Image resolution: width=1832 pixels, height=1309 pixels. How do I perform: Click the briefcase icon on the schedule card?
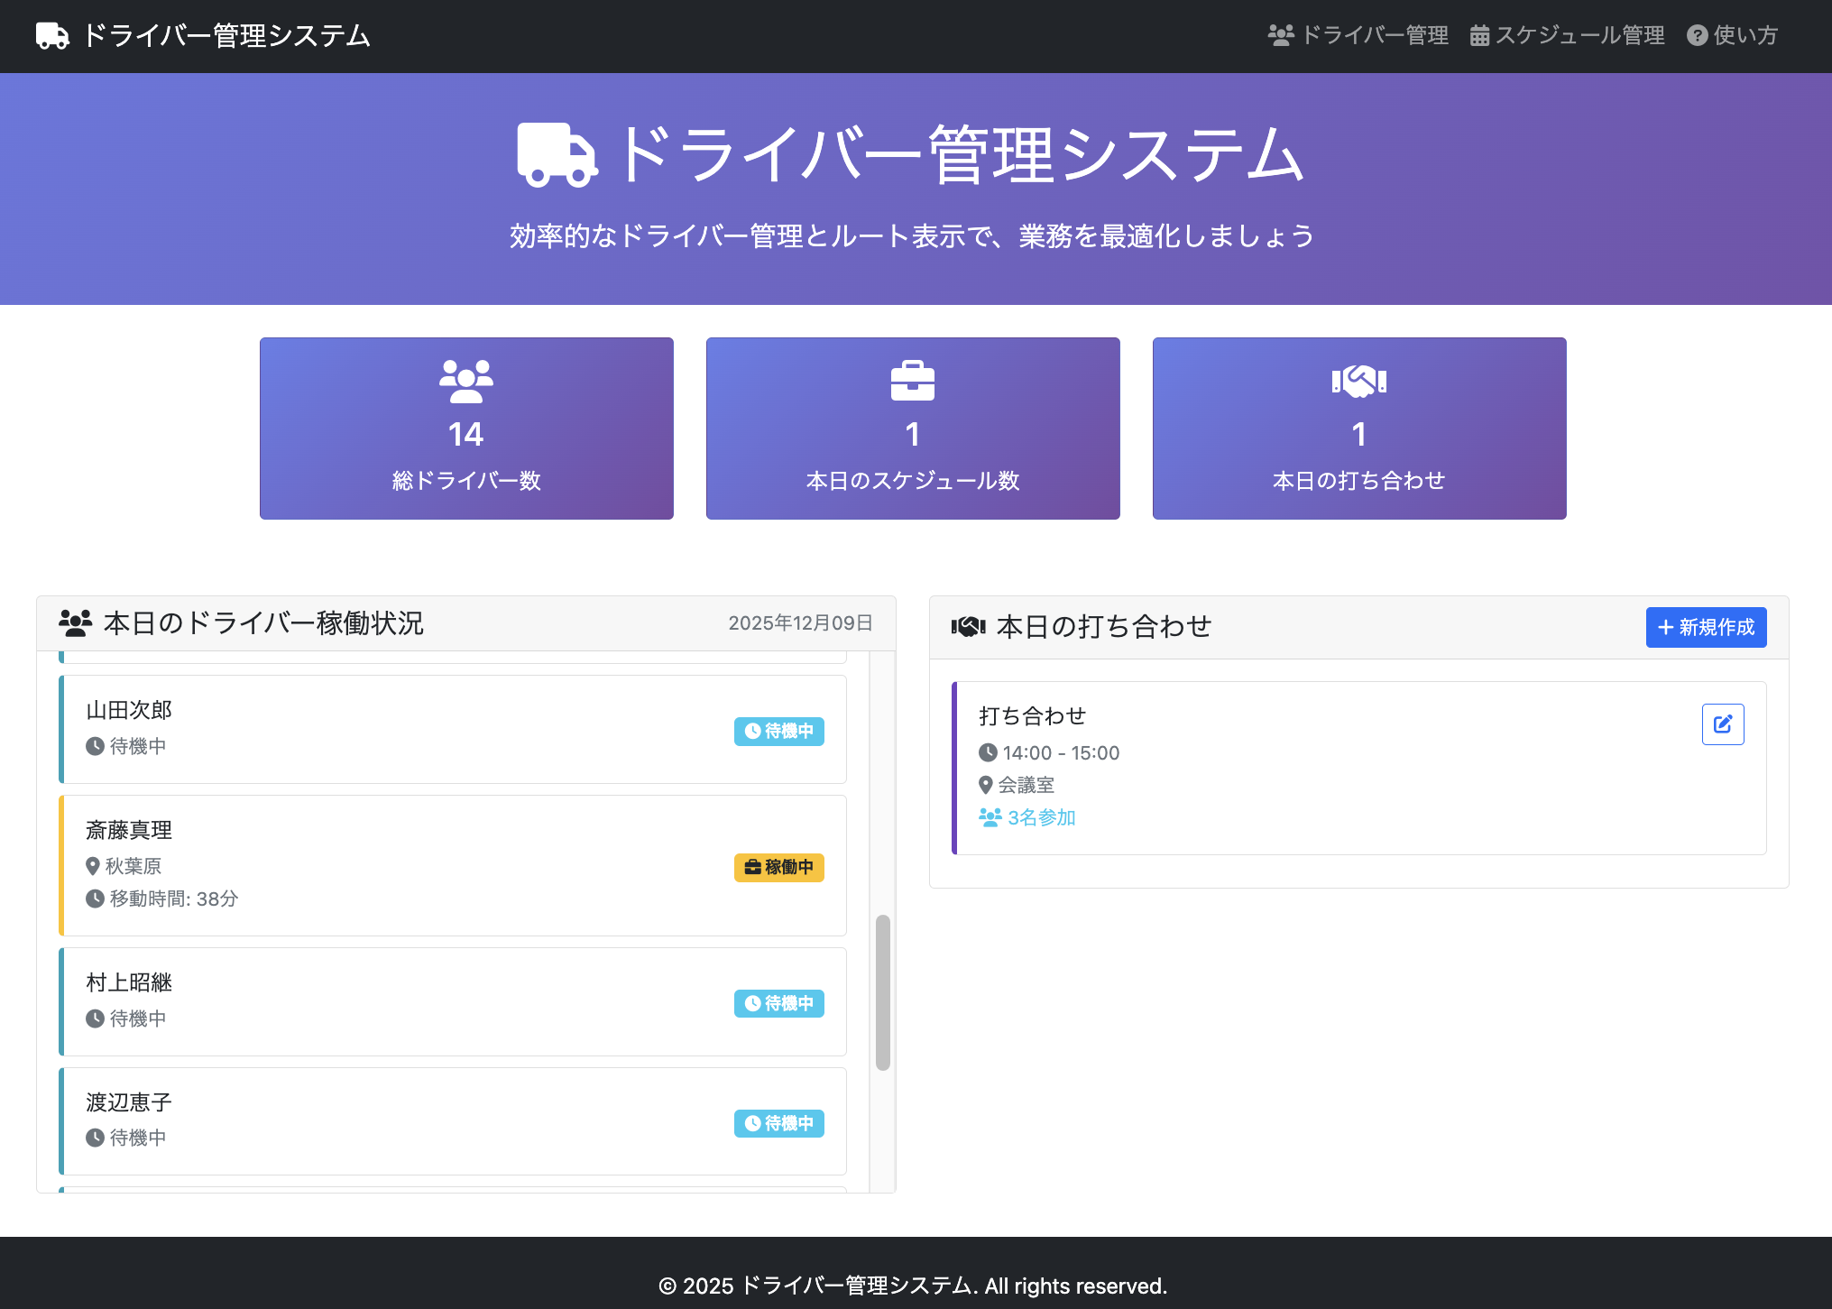pyautogui.click(x=912, y=380)
